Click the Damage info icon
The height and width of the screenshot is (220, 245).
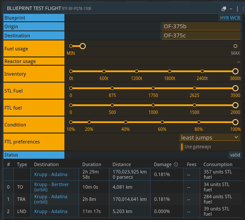click(176, 164)
